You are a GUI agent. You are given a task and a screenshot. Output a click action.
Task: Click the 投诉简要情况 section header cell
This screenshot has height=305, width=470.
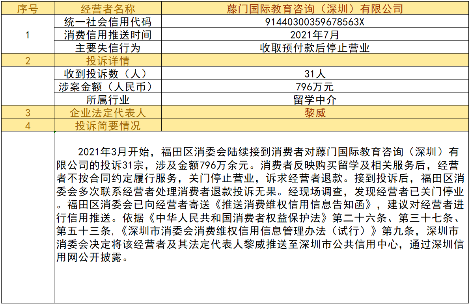(108, 126)
